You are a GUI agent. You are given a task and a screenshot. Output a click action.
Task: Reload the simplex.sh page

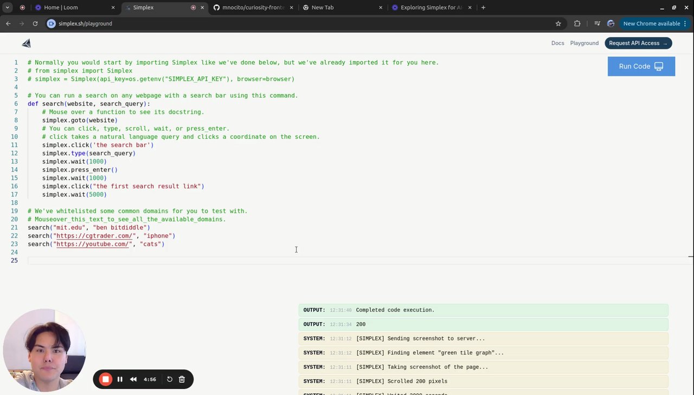tap(35, 23)
